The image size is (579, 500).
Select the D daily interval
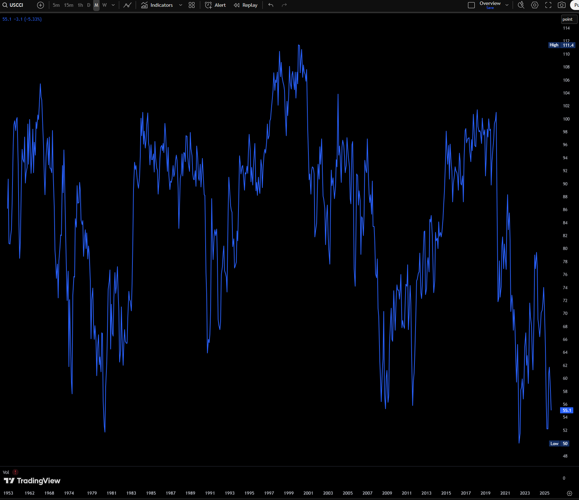pyautogui.click(x=89, y=5)
